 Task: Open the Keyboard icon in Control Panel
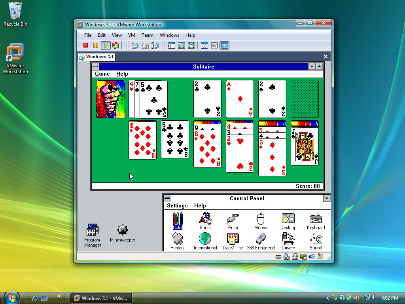pyautogui.click(x=316, y=221)
